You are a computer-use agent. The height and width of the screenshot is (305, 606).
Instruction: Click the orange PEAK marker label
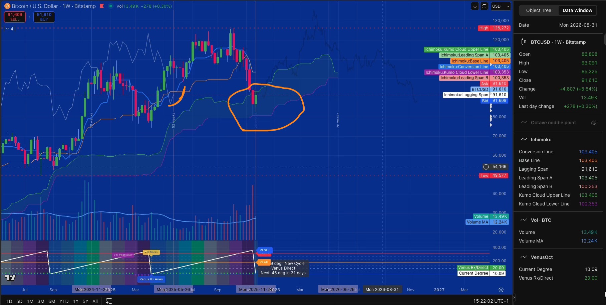[x=264, y=262]
